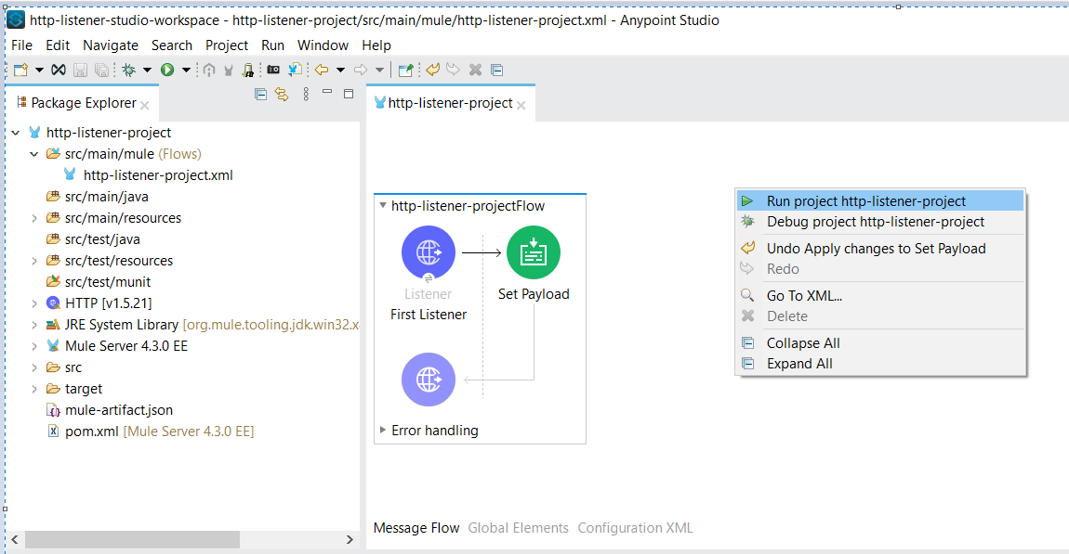Collapse all in Package Explorer panel
1069x554 pixels.
coord(260,94)
